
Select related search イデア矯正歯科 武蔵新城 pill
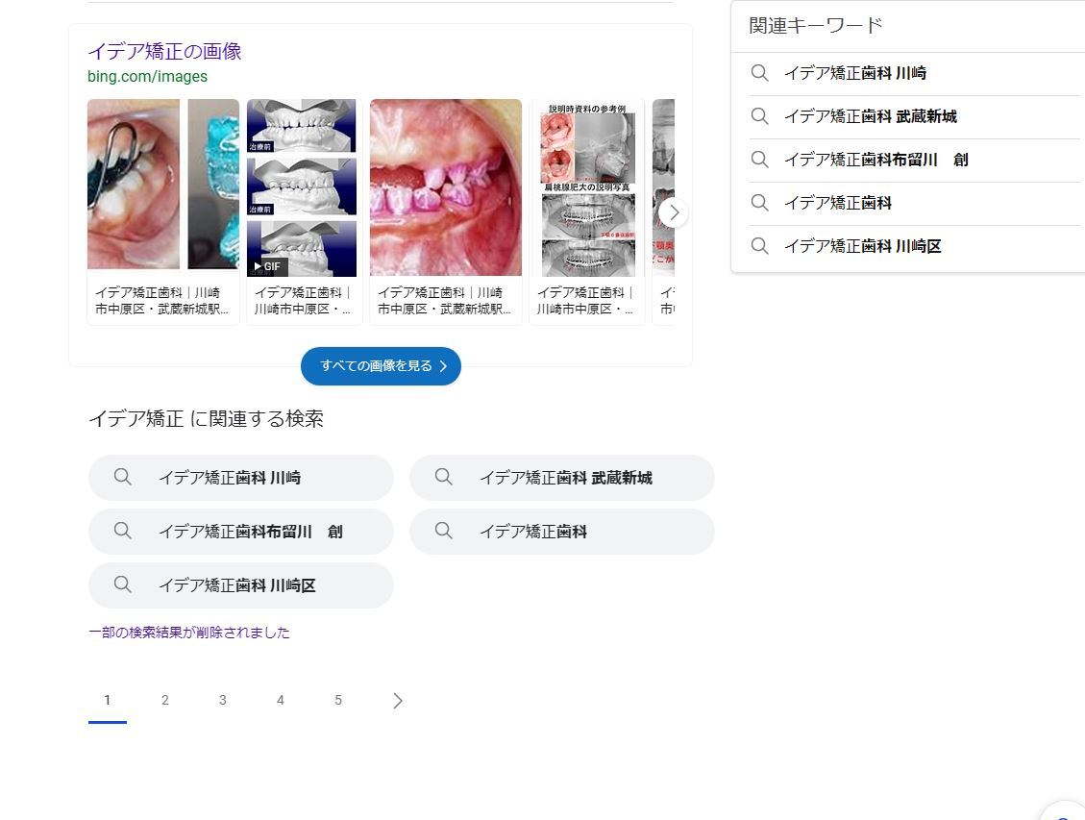coord(562,478)
